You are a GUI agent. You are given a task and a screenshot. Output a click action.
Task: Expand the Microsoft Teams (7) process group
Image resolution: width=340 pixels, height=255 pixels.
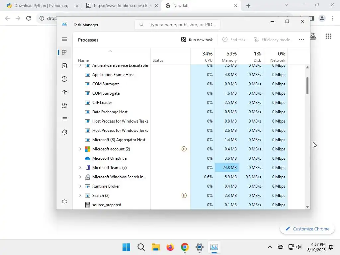(x=80, y=168)
